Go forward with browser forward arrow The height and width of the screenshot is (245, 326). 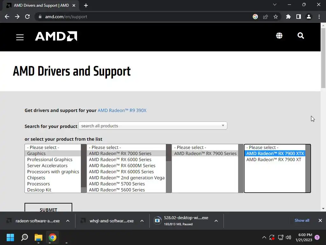point(17,17)
